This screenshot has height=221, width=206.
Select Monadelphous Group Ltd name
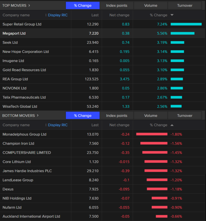coord(25,134)
